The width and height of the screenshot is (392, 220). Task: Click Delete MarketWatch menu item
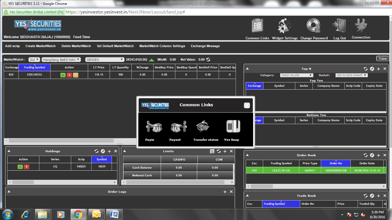(x=76, y=46)
